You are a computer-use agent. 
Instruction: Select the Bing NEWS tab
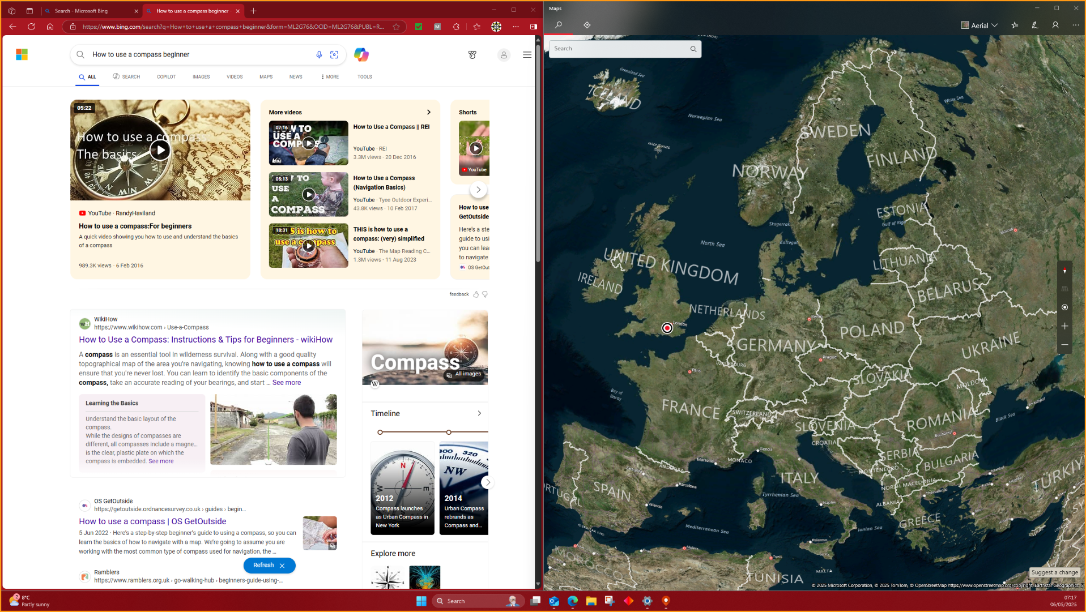(296, 77)
